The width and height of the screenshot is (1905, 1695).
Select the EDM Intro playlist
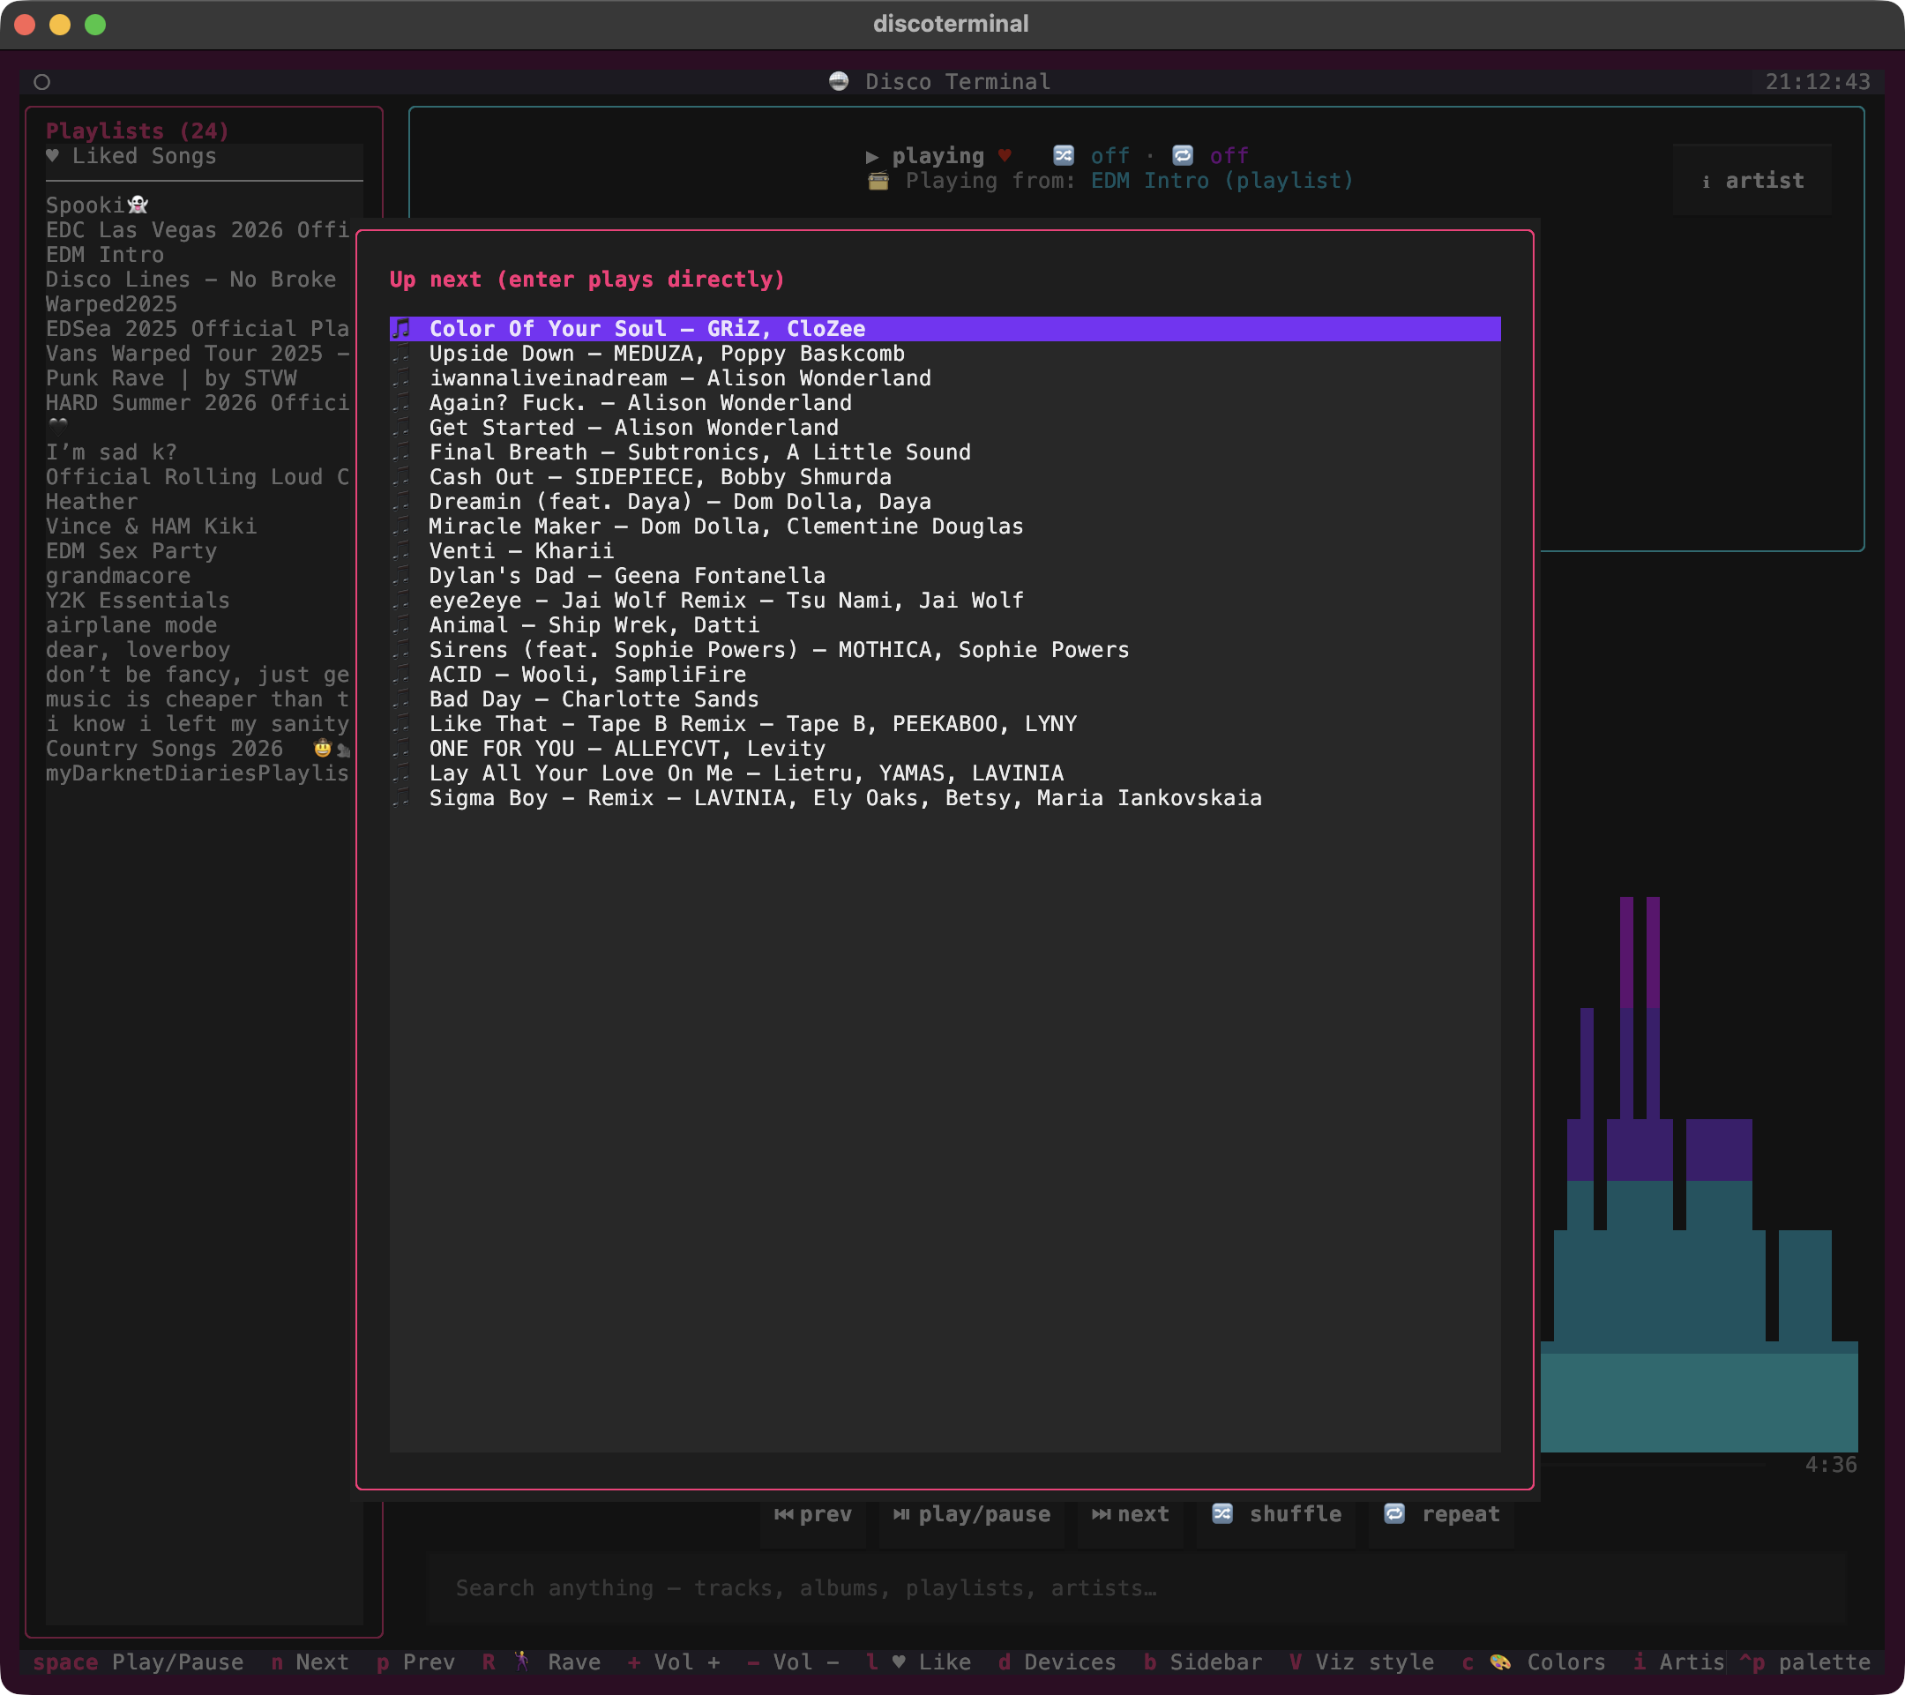click(204, 254)
